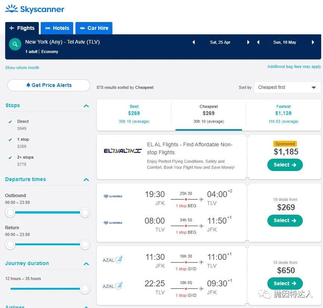Click Get Price Alerts button
The image size is (323, 308).
tap(49, 85)
